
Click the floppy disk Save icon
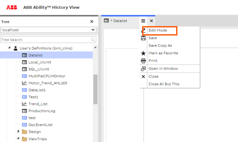pos(143,38)
